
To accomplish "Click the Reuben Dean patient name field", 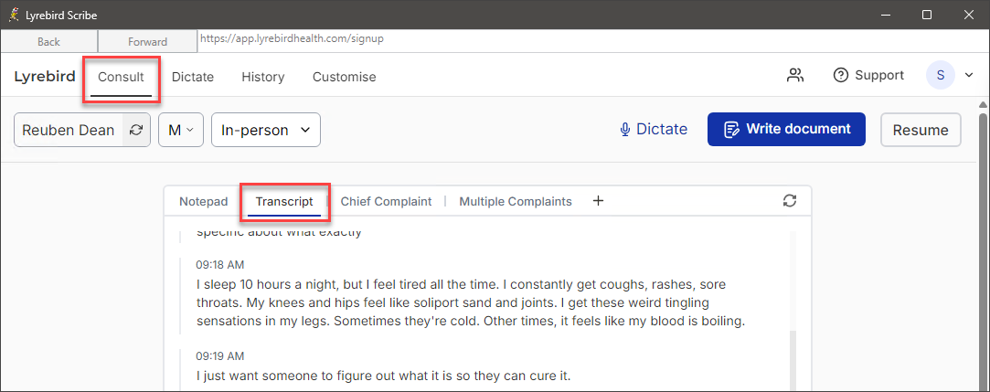I will [69, 130].
